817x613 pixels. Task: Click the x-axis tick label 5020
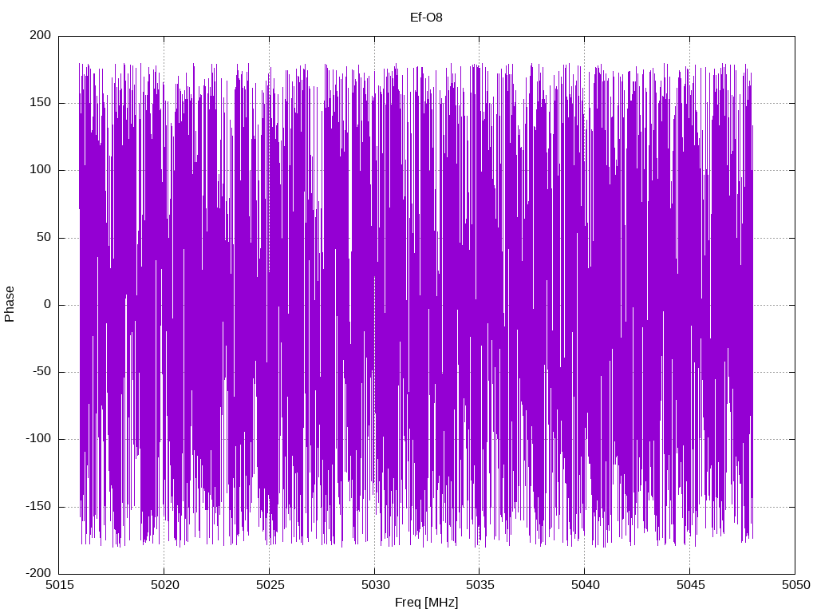point(164,585)
